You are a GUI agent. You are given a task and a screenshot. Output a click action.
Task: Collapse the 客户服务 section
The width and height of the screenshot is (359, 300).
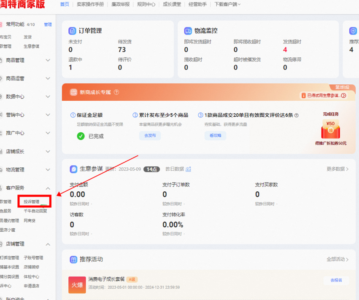[48, 188]
